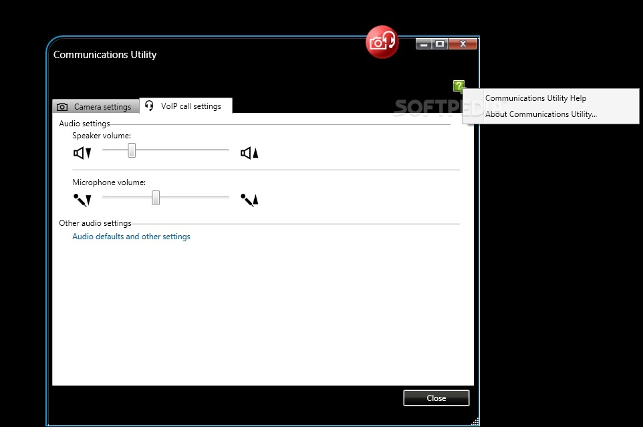Viewport: 643px width, 427px height.
Task: Click the red camera headset logo
Action: [x=382, y=42]
